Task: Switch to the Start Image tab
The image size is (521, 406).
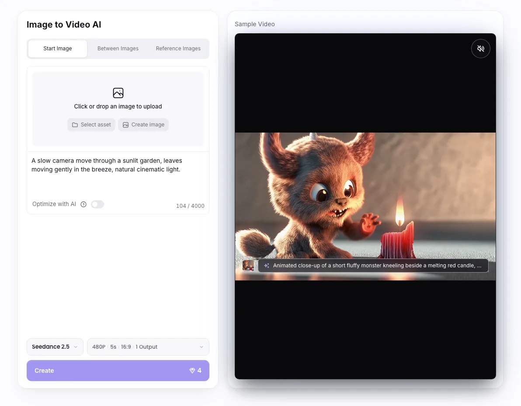Action: pos(58,49)
